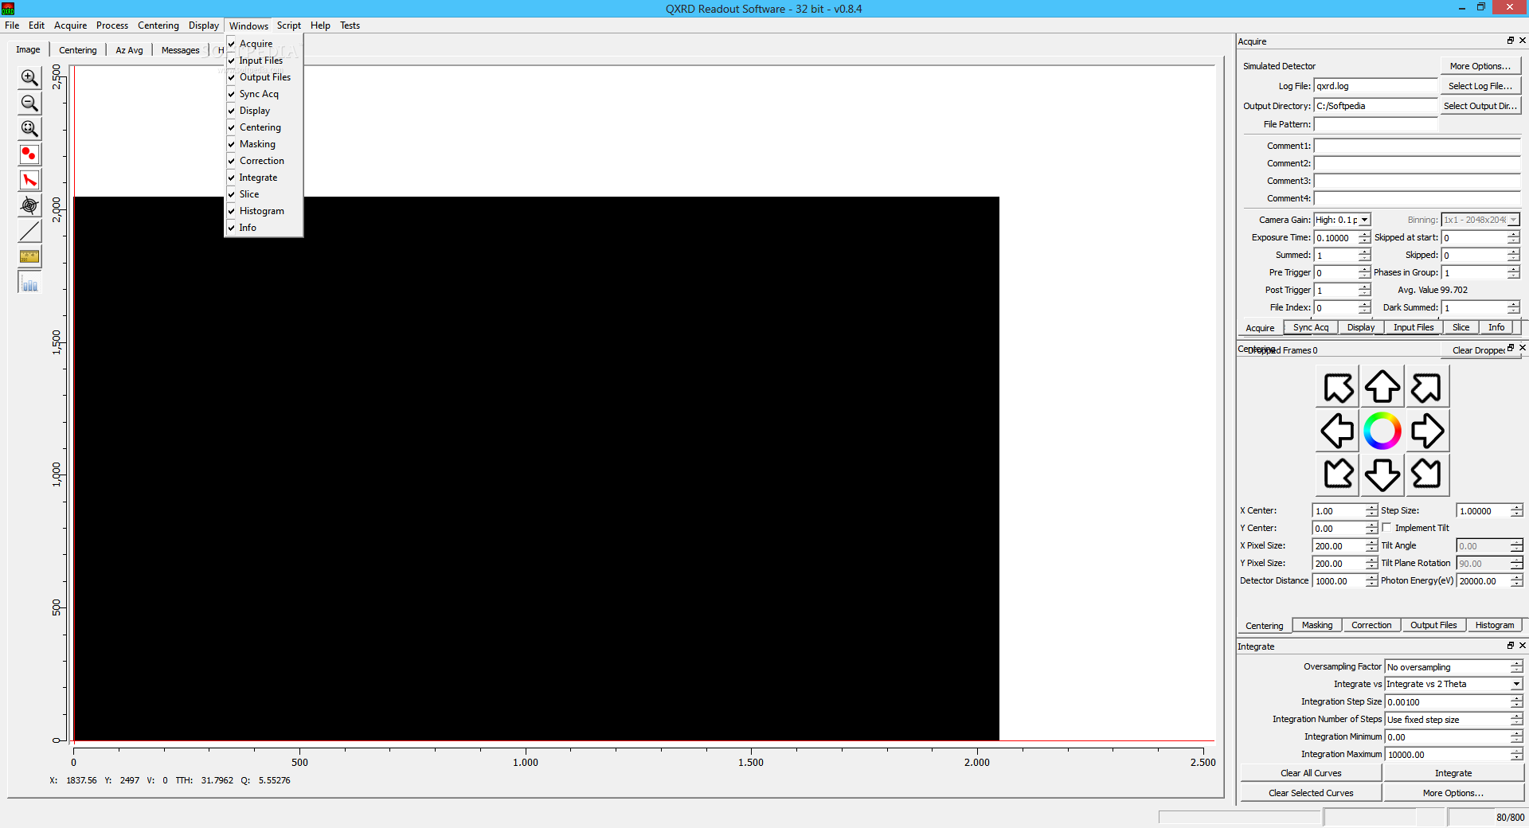Enable the Implement Tilt checkbox
Screen dimensions: 1529x828
(1387, 528)
